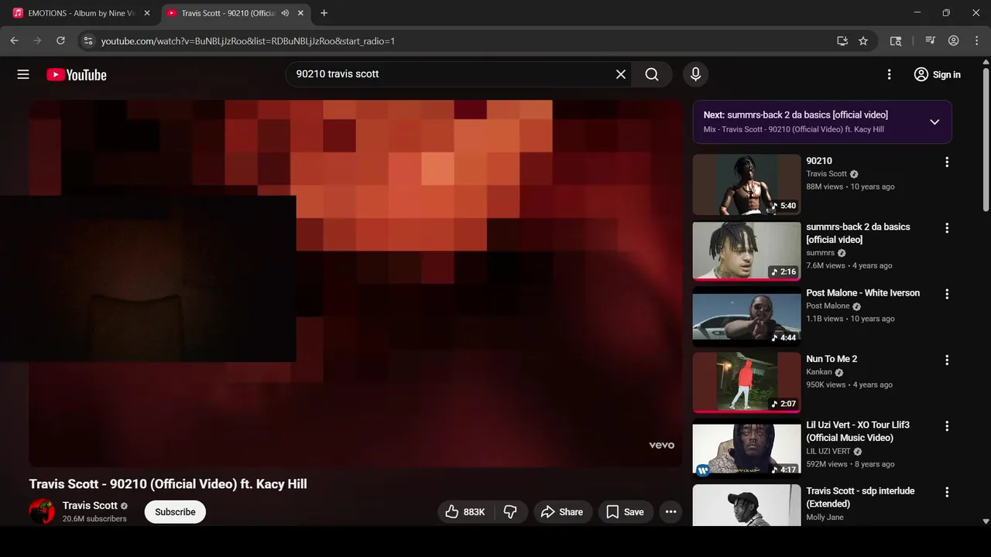Open options menu for 90210 video
Screen dimensions: 991x557
click(946, 162)
